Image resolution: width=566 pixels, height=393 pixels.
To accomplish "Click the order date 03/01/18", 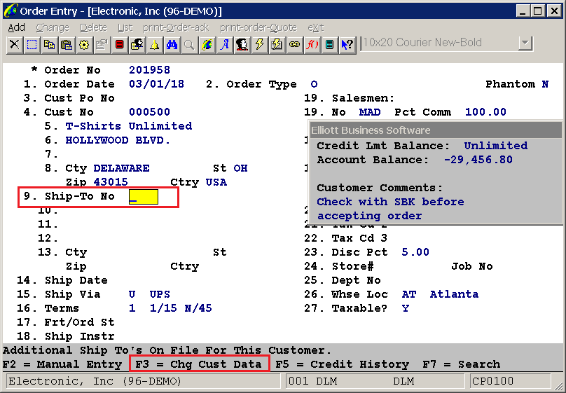I will [157, 84].
